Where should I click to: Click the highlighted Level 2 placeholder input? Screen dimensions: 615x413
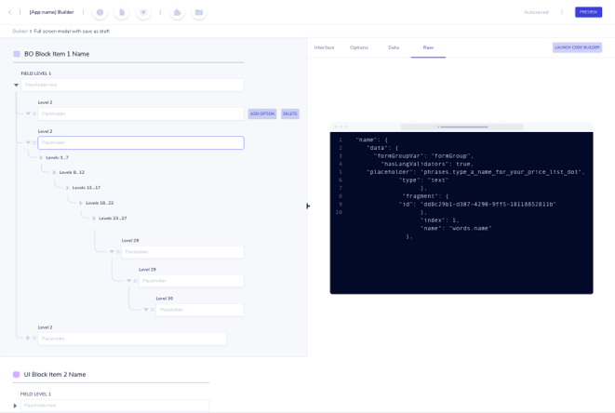(140, 142)
